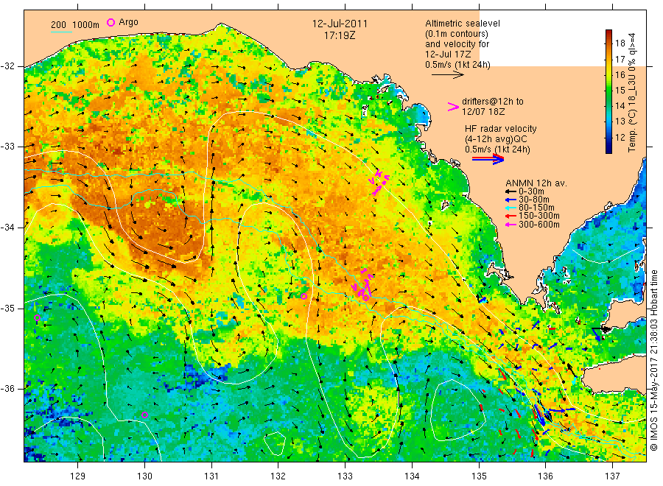The image size is (663, 486).
Task: Click the dark red top of the temperature colorbar
Action: click(x=608, y=33)
